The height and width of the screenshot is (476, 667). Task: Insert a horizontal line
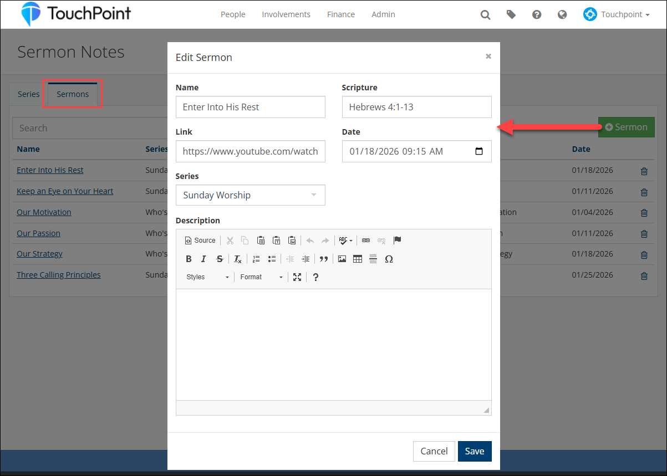coord(373,259)
